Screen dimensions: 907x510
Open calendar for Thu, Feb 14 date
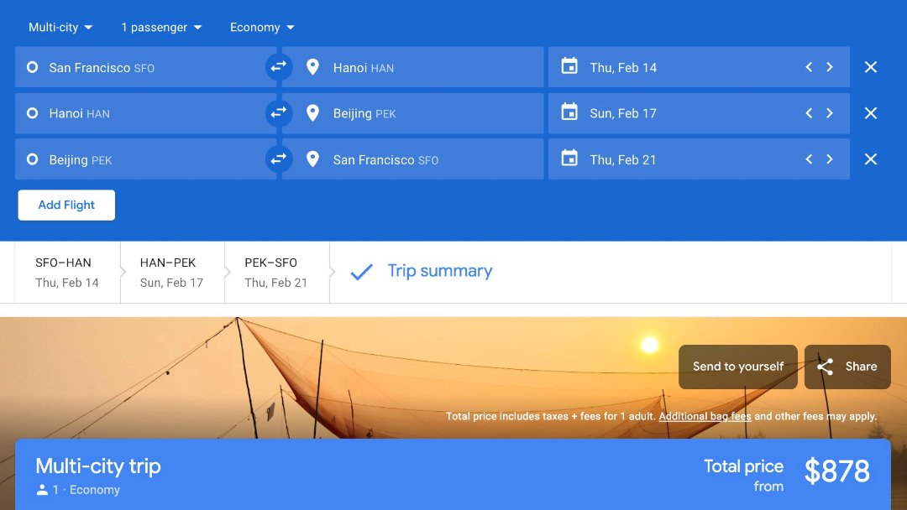click(623, 68)
